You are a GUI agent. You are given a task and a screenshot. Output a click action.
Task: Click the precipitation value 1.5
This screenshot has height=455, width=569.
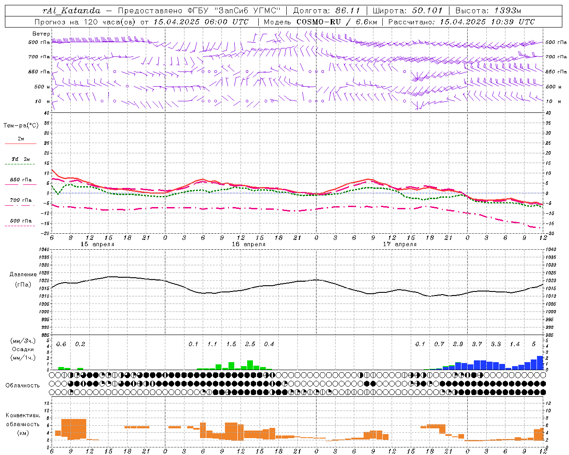coord(231,344)
